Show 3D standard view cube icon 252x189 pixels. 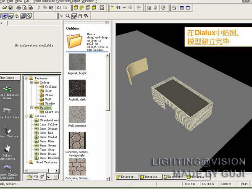tap(76, 8)
